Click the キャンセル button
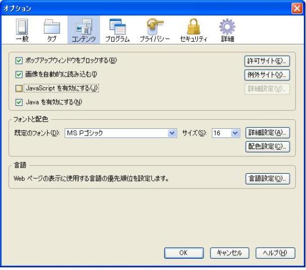306x270 pixels. tap(229, 253)
